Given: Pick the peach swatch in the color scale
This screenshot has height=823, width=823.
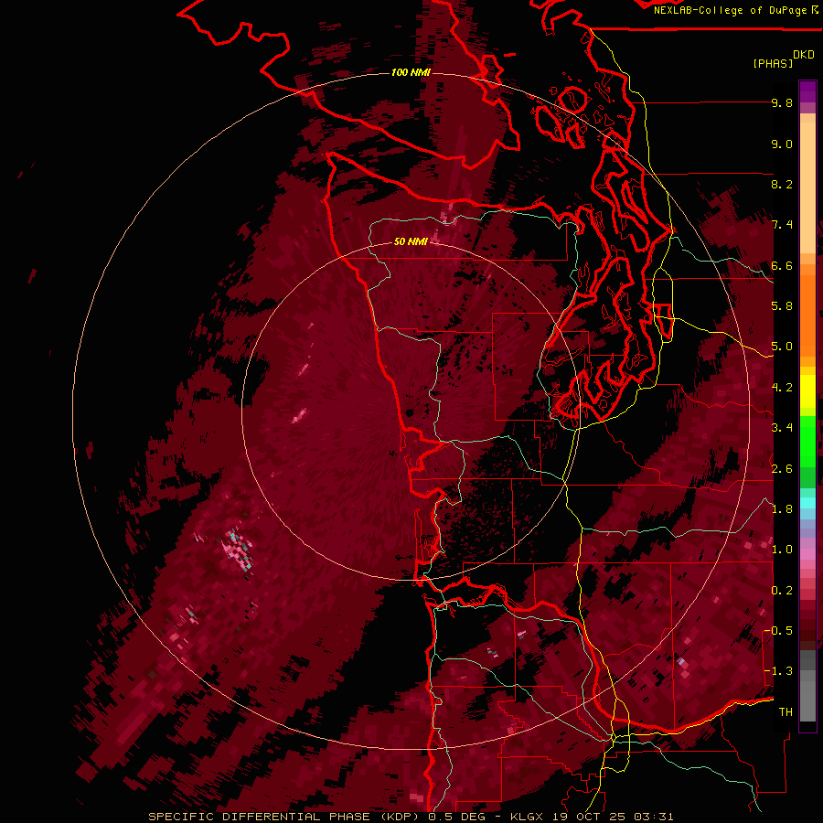Looking at the screenshot, I should 807,189.
